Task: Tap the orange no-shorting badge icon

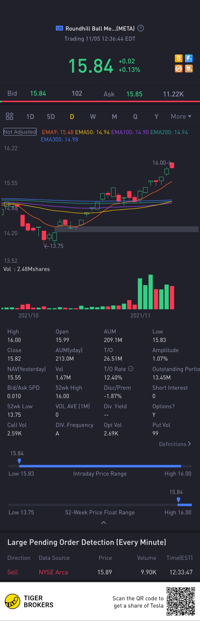Action: click(x=179, y=69)
